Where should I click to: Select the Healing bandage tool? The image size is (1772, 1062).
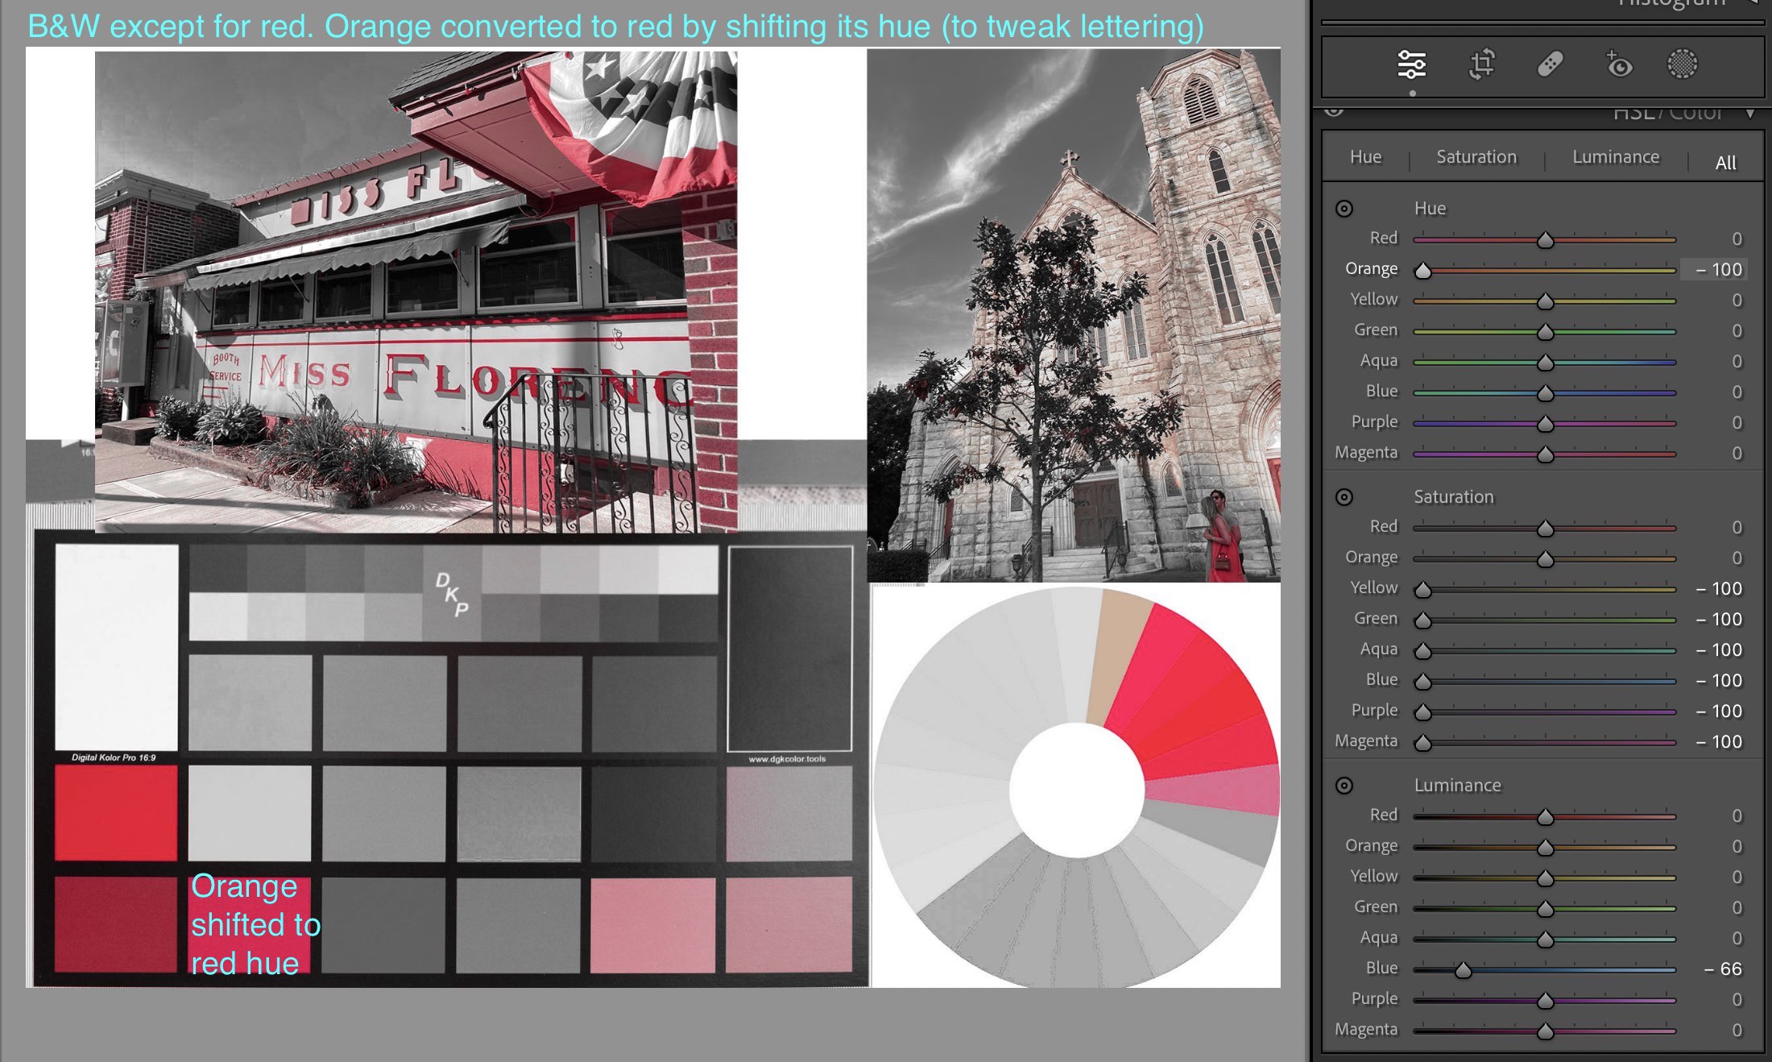point(1550,64)
